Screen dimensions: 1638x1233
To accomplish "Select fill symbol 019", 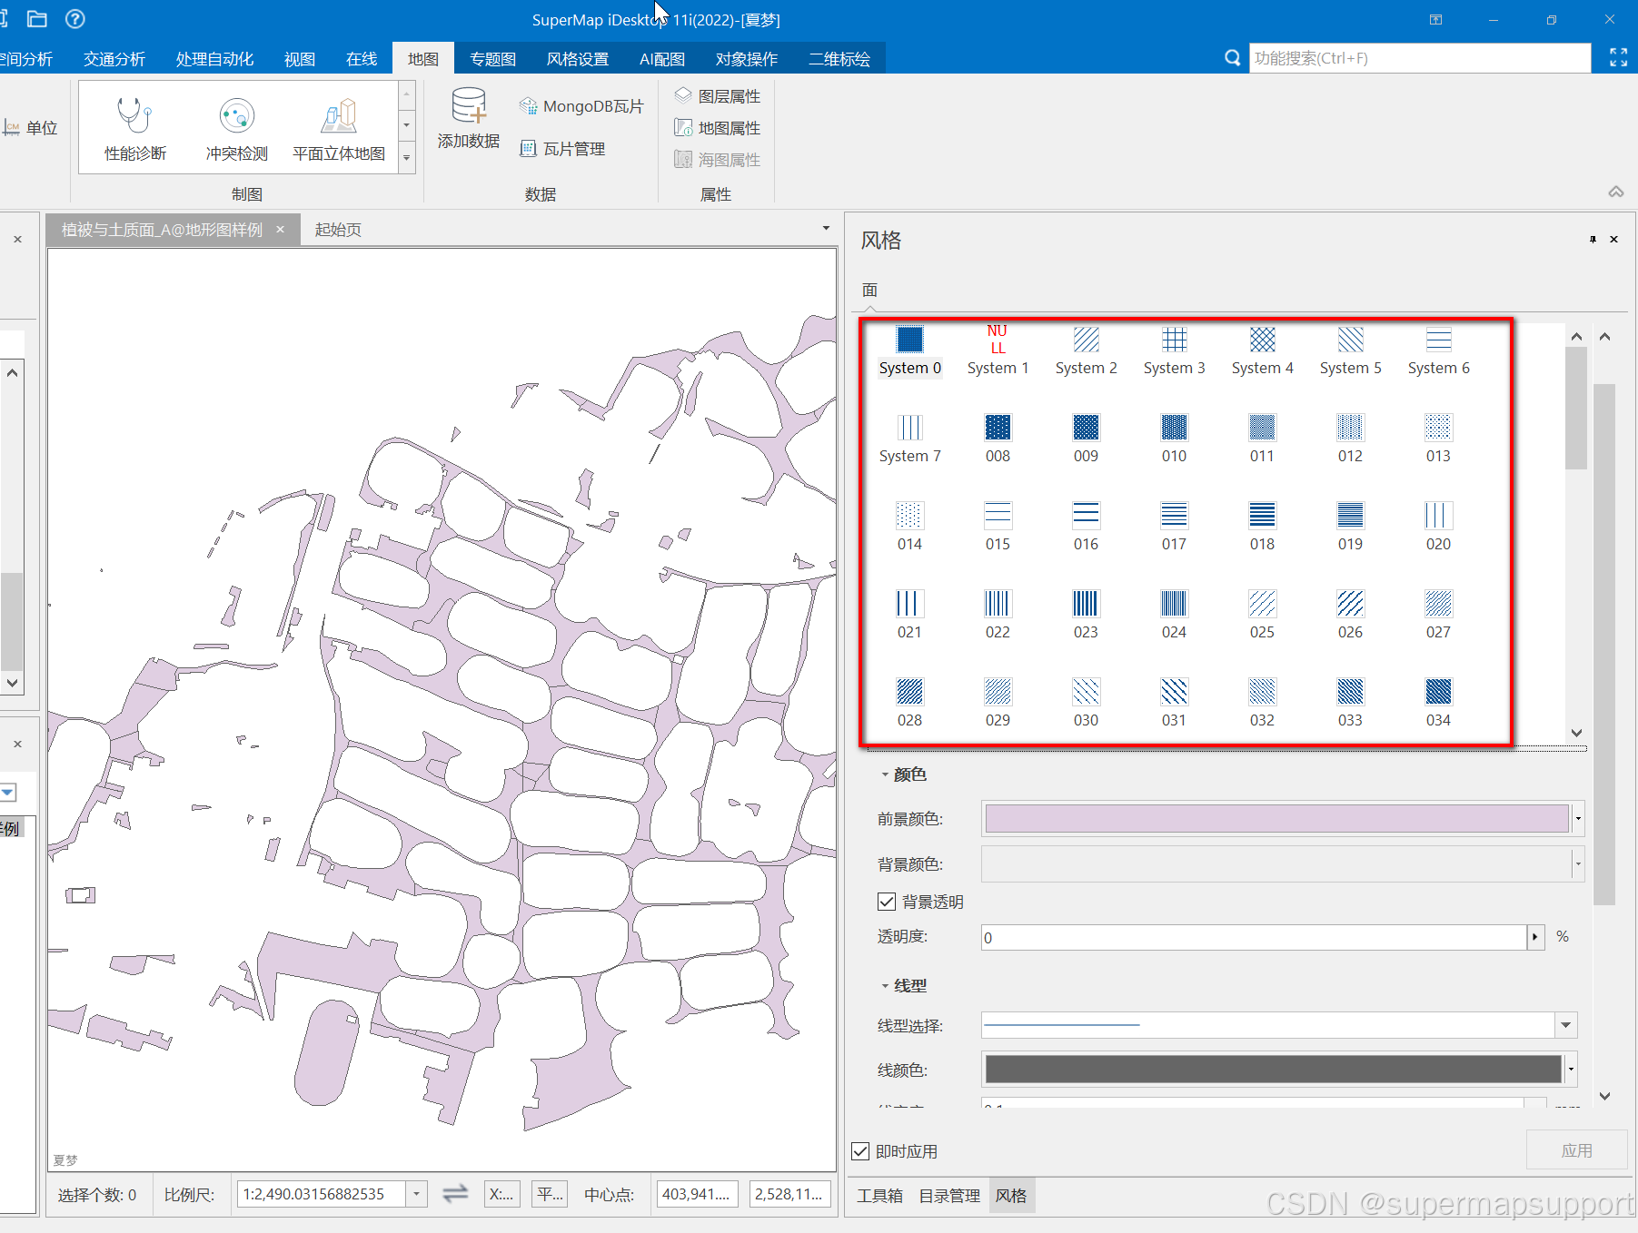I will (1350, 527).
